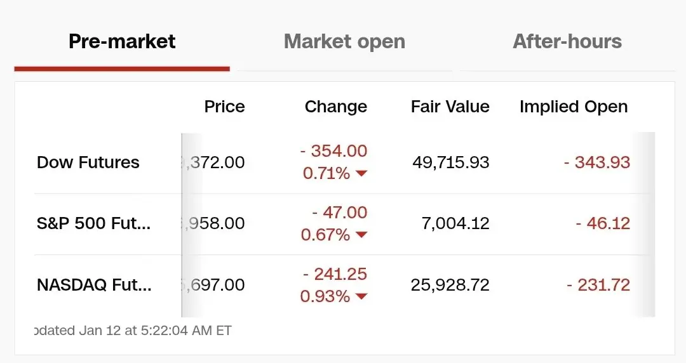Image resolution: width=686 pixels, height=363 pixels.
Task: Click NASDAQ implied open -231.72
Action: point(598,285)
